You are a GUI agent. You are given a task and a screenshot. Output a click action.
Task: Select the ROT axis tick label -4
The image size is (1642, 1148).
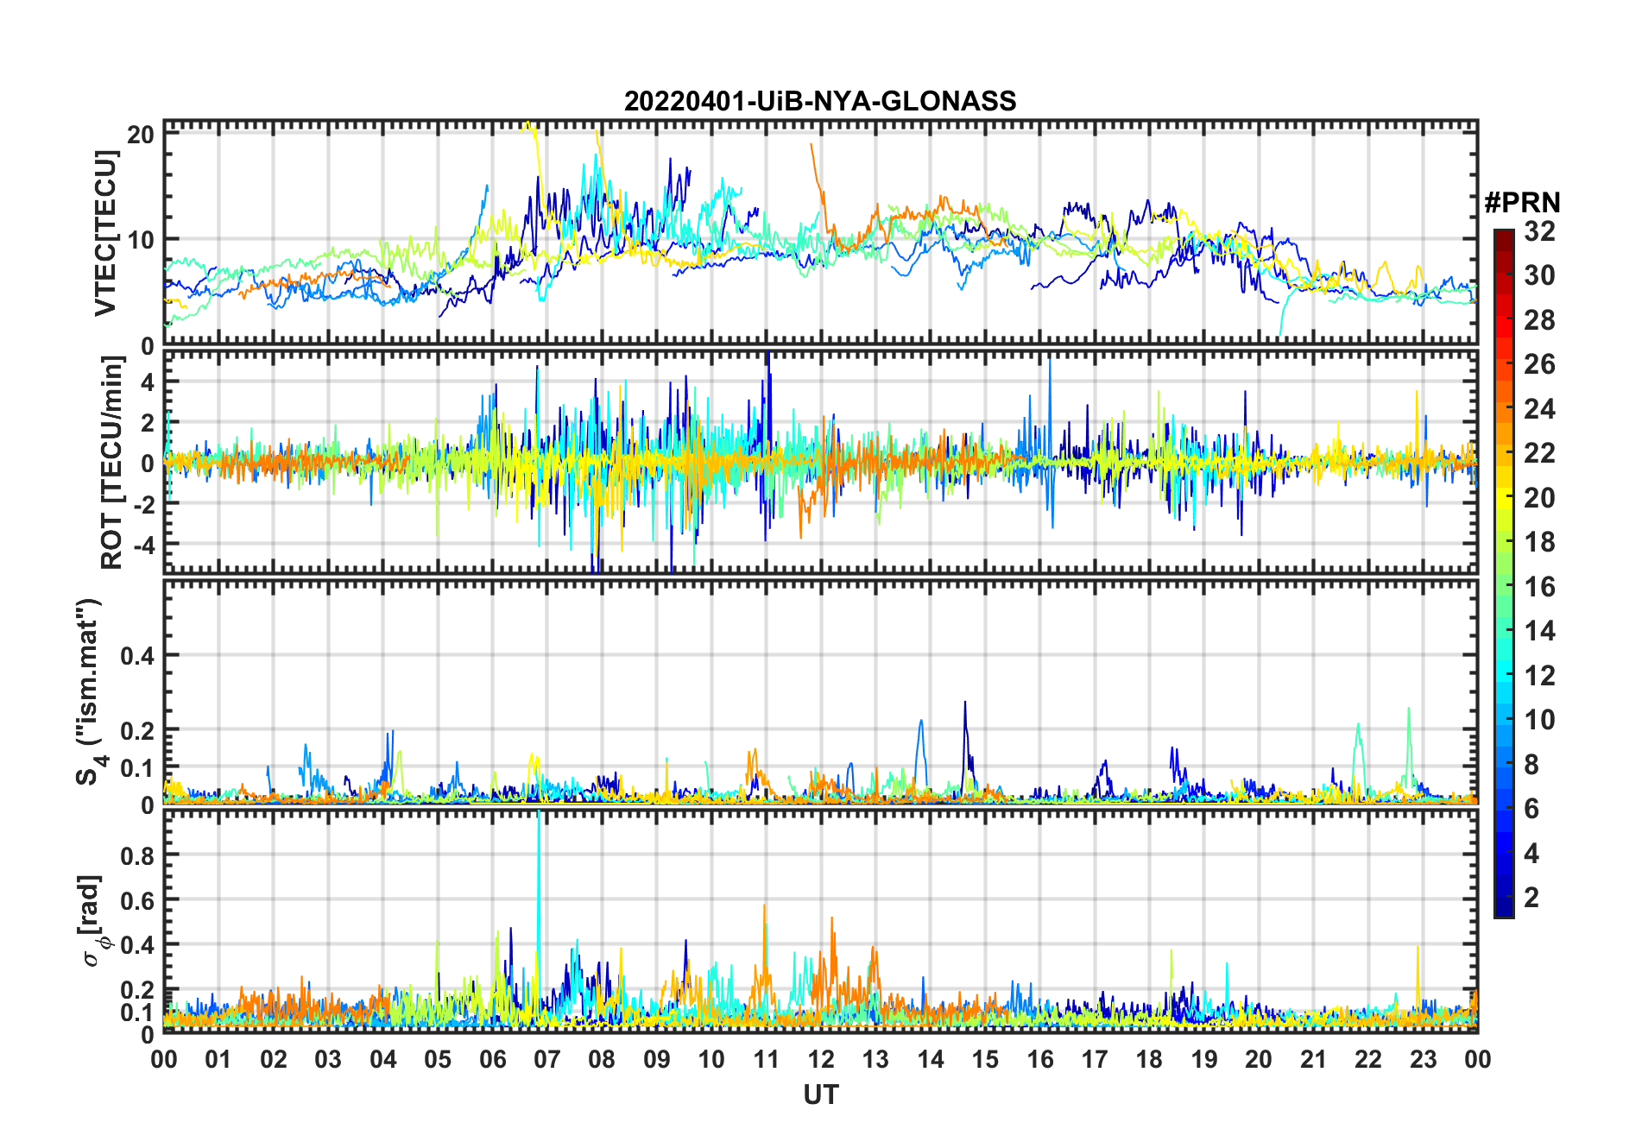coord(146,545)
